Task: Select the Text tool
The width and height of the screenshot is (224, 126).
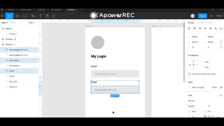Action: tap(41, 16)
